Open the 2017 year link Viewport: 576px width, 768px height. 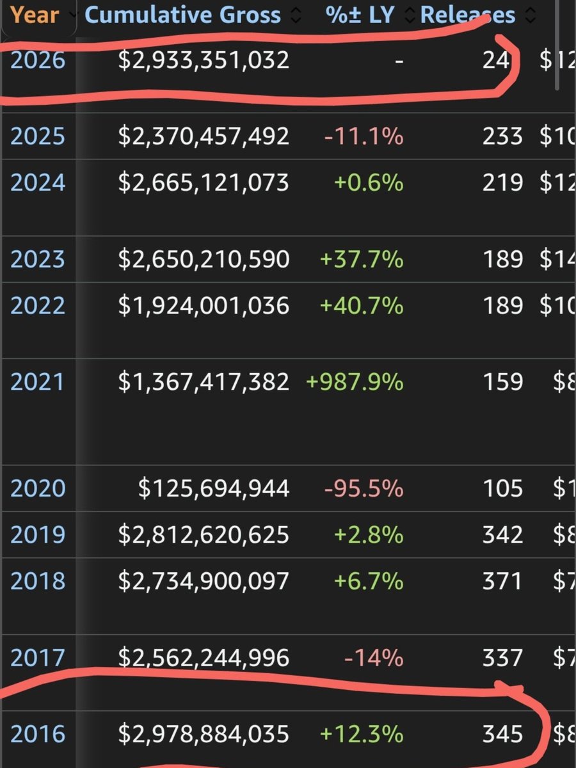pyautogui.click(x=38, y=657)
